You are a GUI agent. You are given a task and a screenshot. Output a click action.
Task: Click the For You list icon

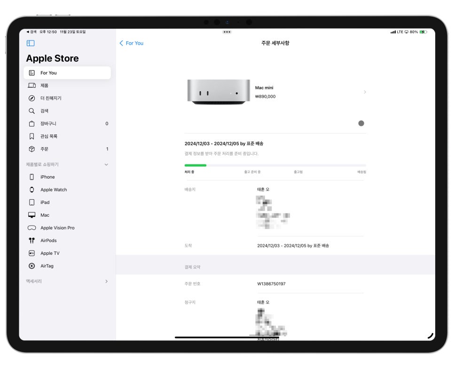point(32,73)
